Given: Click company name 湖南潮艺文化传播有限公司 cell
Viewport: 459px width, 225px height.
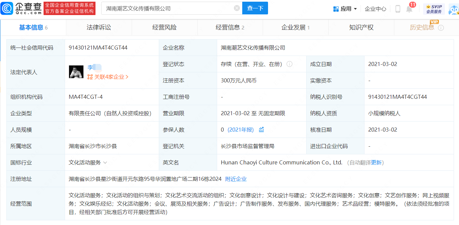Looking at the screenshot, I should click(x=253, y=48).
